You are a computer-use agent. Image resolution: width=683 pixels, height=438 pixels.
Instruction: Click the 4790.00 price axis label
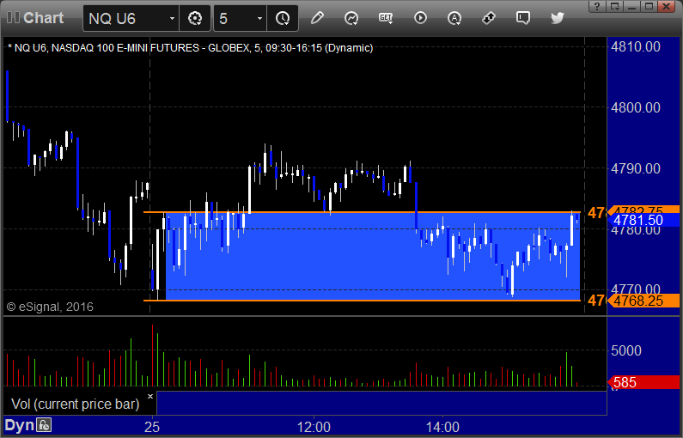636,168
